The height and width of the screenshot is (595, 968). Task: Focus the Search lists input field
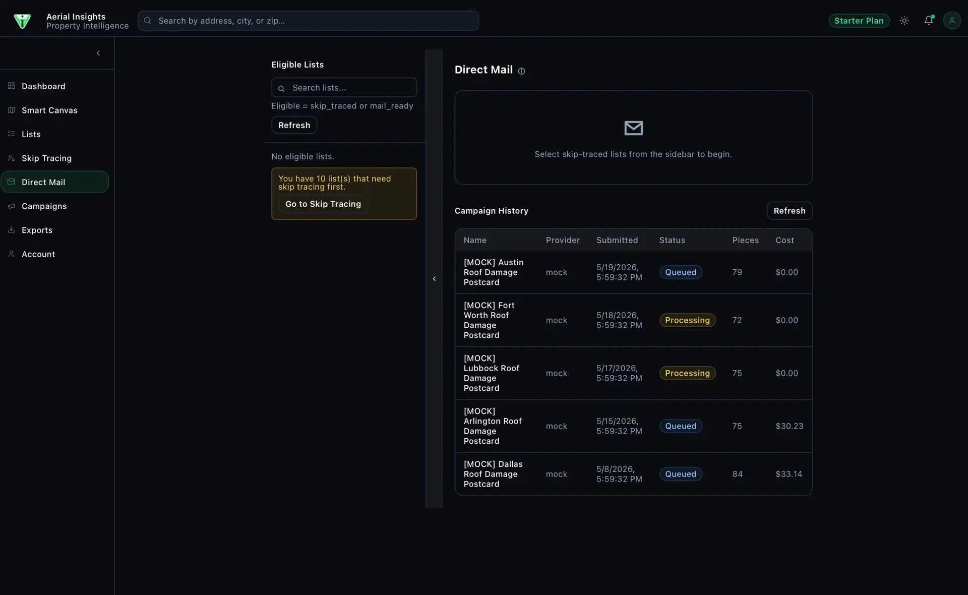(344, 87)
